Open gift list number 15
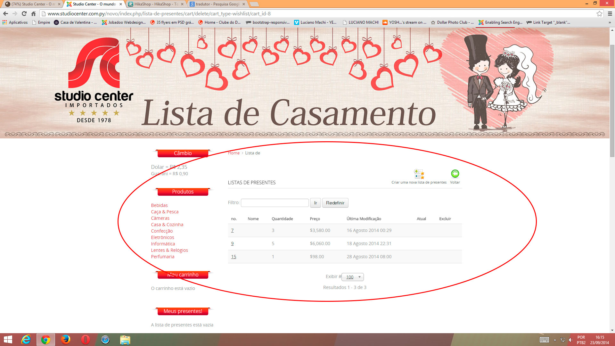This screenshot has width=615, height=346. [234, 257]
